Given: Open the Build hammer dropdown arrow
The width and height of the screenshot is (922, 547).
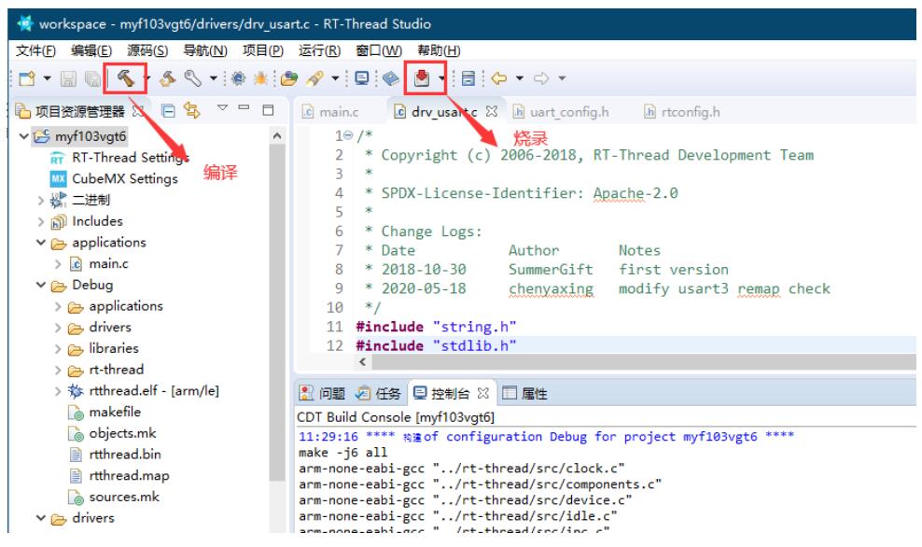Looking at the screenshot, I should tap(147, 77).
